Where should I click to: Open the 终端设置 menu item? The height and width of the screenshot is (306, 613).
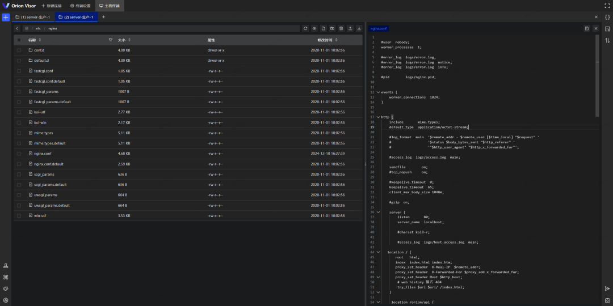coord(80,5)
